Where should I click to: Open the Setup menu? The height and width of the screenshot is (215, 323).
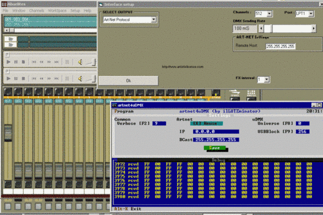[x=75, y=11]
